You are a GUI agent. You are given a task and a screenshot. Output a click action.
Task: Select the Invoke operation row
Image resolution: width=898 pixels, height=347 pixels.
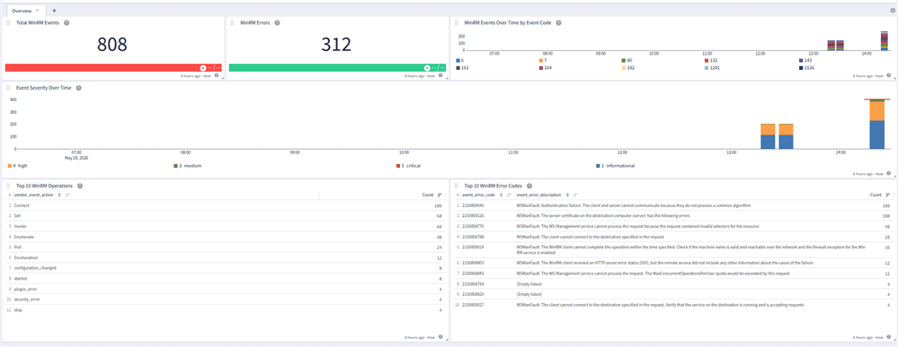coord(225,226)
